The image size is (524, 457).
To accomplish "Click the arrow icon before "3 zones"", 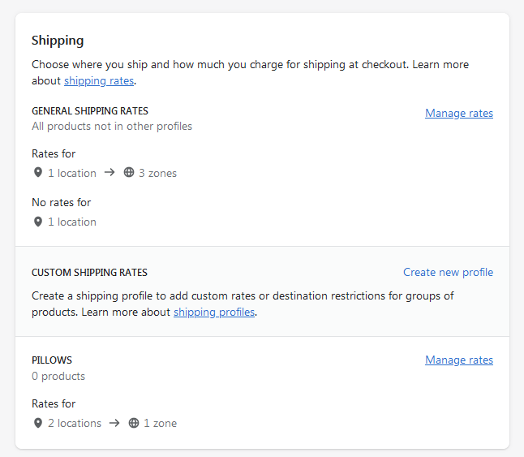I will (x=110, y=173).
